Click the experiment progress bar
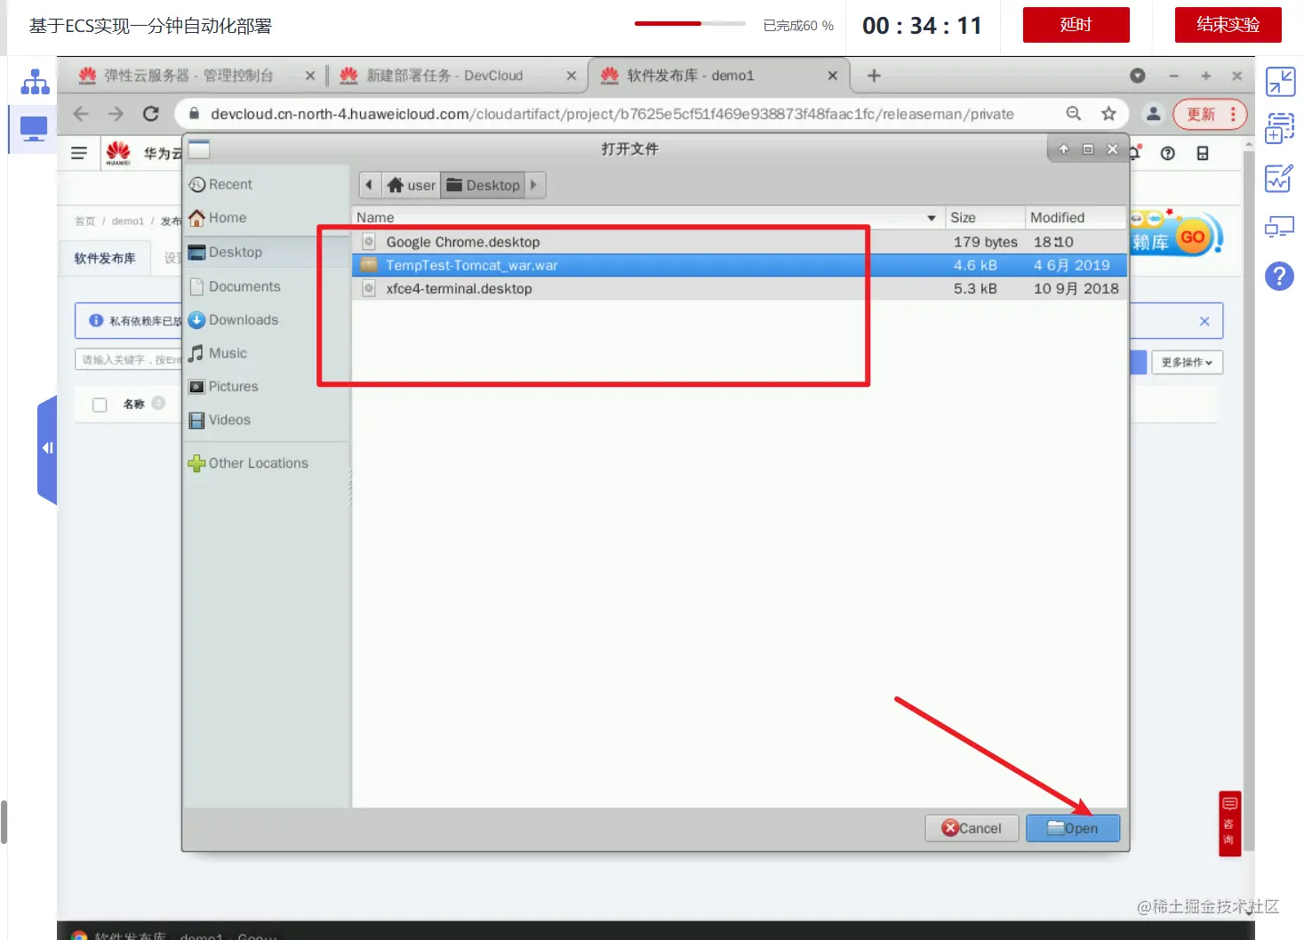Viewport: 1304px width, 940px height. (690, 24)
